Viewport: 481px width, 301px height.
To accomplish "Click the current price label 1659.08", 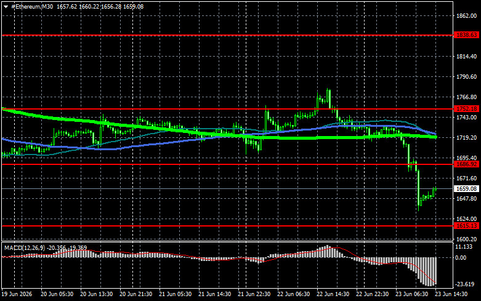I will 467,189.
